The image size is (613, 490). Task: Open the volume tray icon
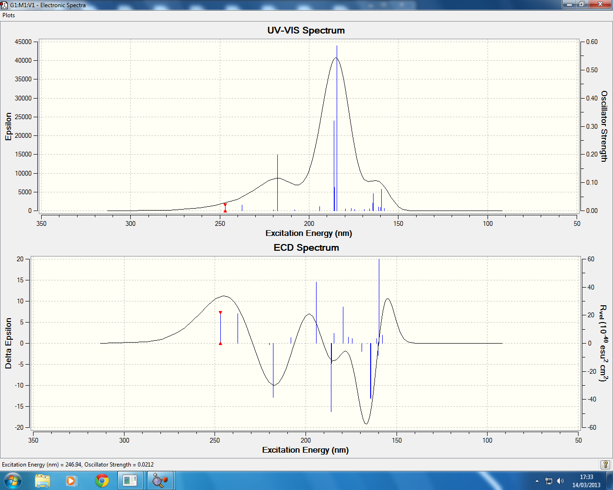560,481
